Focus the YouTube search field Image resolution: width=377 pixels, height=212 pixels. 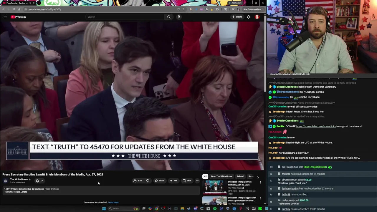125,17
